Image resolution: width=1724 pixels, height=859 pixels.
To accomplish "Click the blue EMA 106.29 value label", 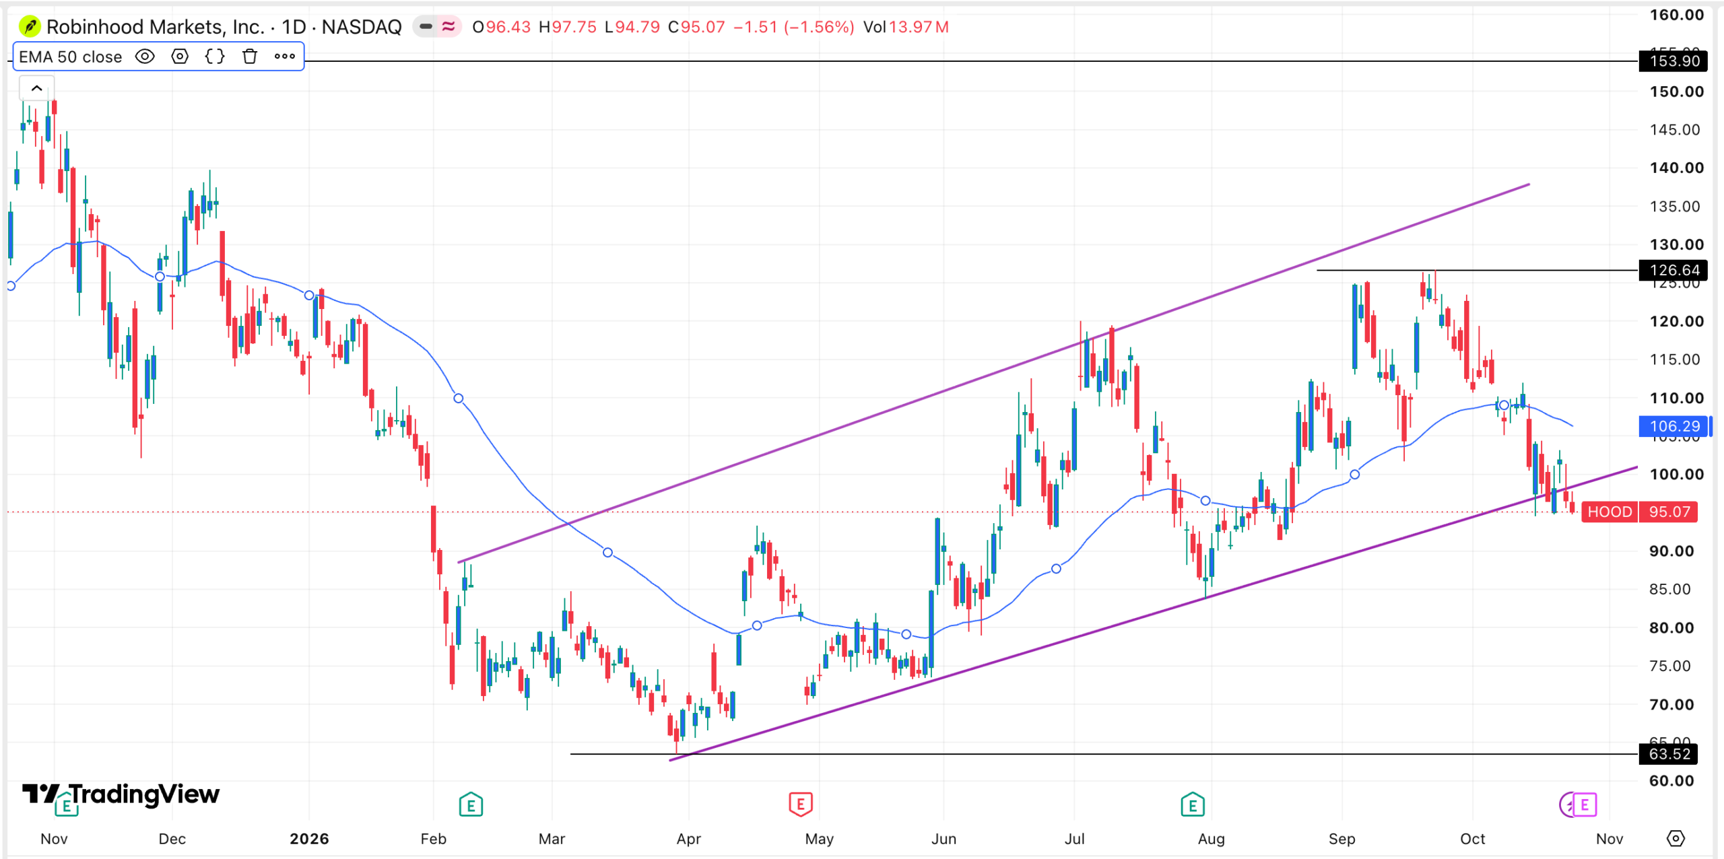I will coord(1673,426).
